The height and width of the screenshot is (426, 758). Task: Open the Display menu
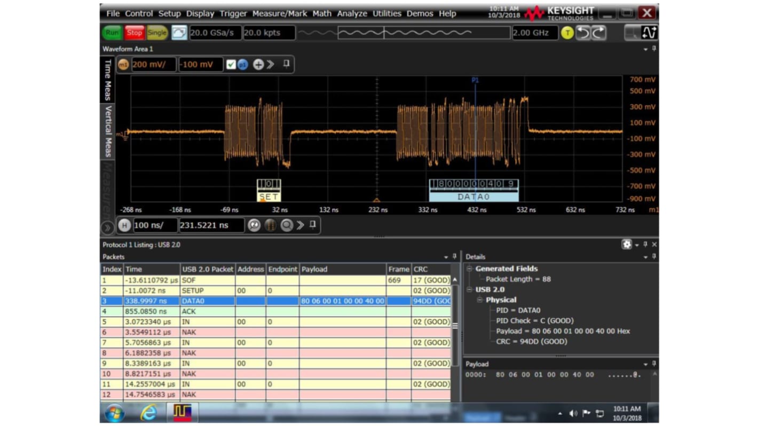(200, 13)
